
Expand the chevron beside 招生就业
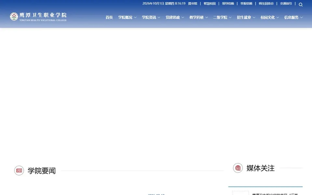[254, 17]
